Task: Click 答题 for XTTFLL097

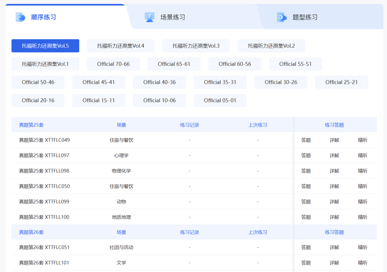Action: [306, 156]
